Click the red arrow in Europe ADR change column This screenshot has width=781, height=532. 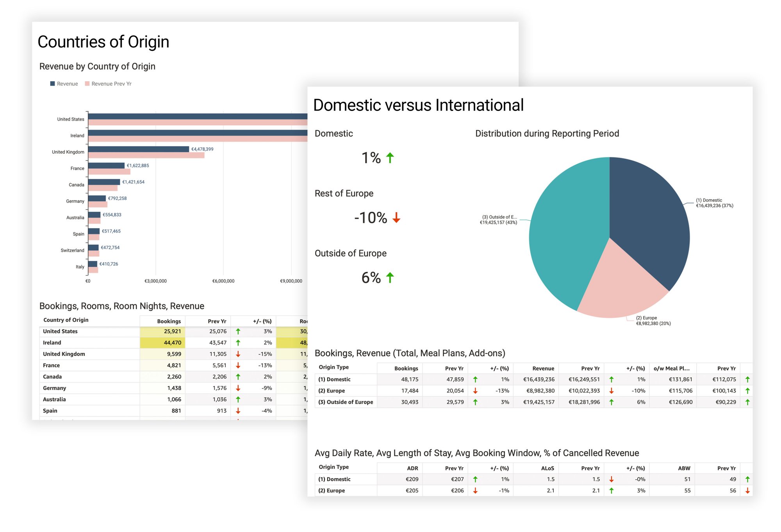click(475, 491)
